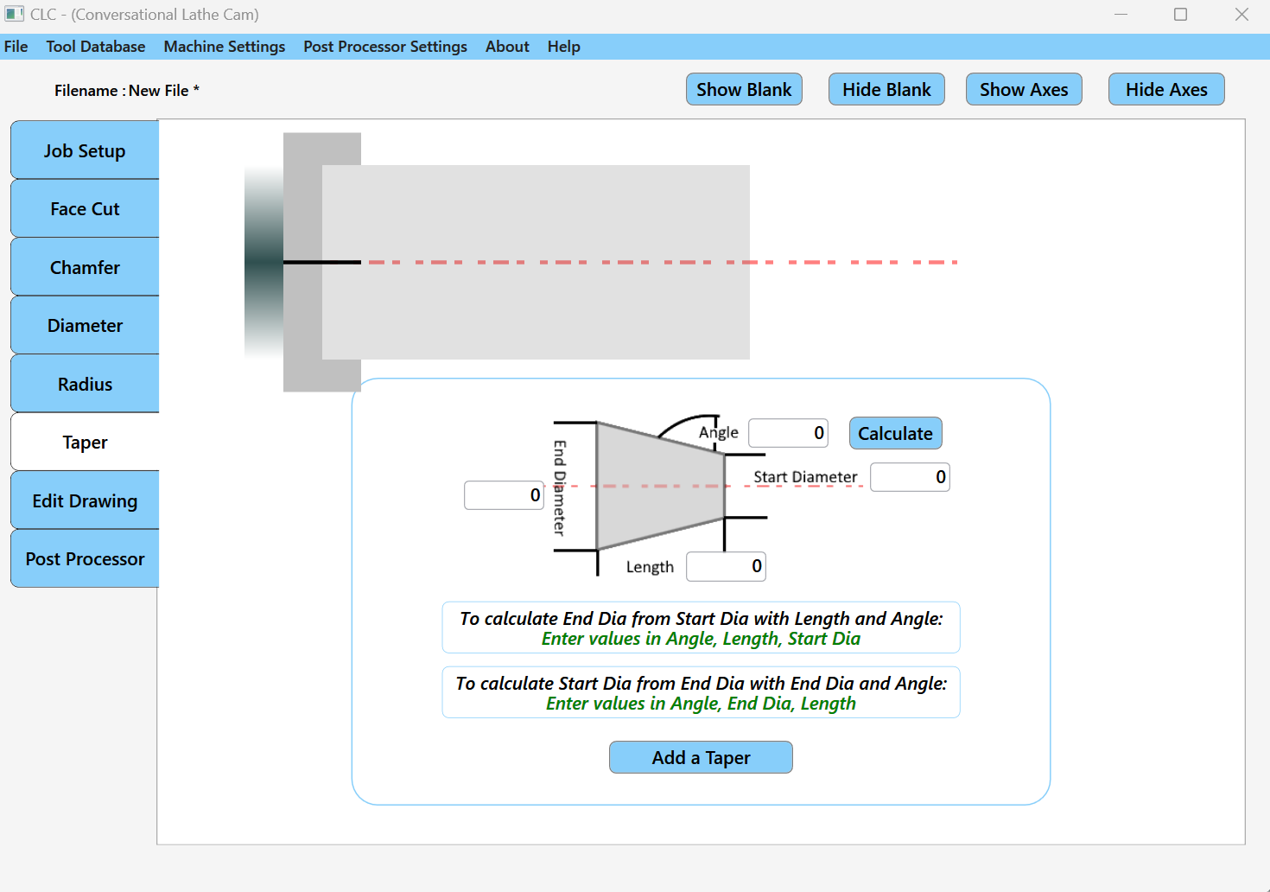Open the Job Setup panel
1270x892 pixels.
point(84,150)
